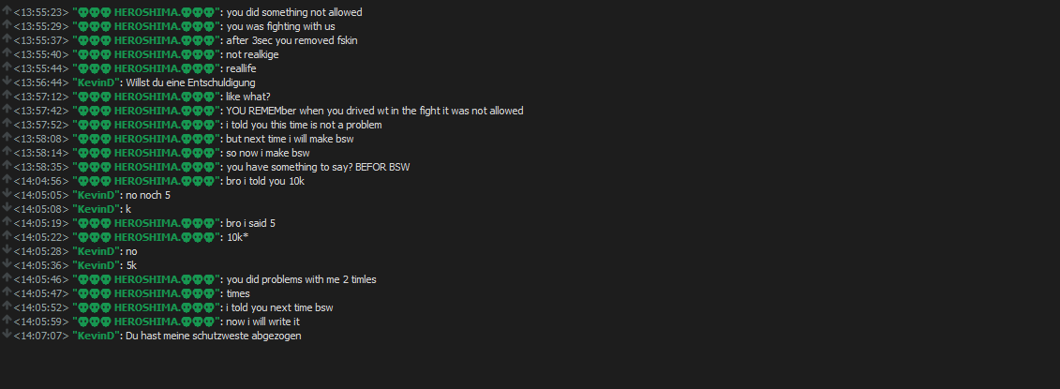Image resolution: width=1060 pixels, height=389 pixels.
Task: Click the up arrow icon at 14:05:59
Action: tap(7, 320)
